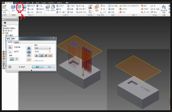Select the Cut operation in Extrude dialog

29,52
